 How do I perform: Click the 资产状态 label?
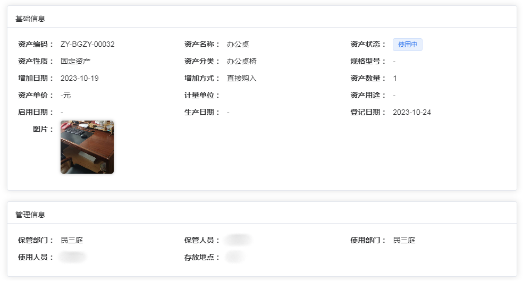(368, 44)
